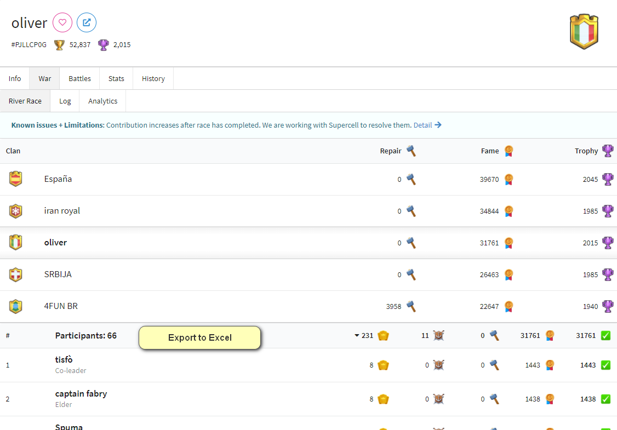This screenshot has height=430, width=617.
Task: Switch to the Battles tab
Action: 79,78
